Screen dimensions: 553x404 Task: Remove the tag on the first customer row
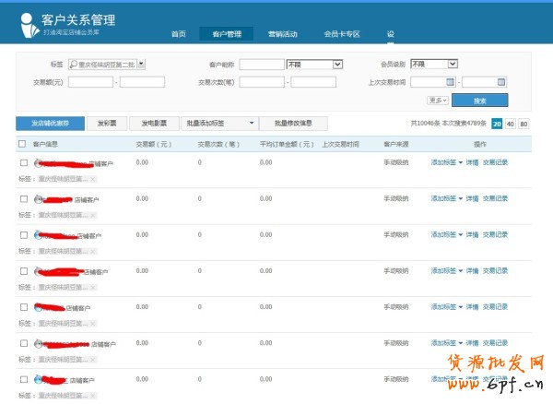coord(92,179)
